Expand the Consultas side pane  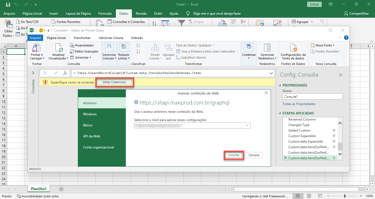pos(33,73)
